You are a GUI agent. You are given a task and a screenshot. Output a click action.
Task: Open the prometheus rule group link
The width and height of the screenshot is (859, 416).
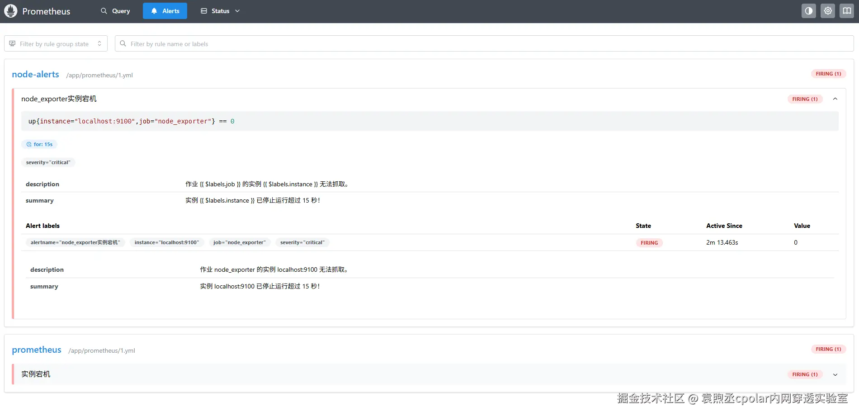point(37,350)
